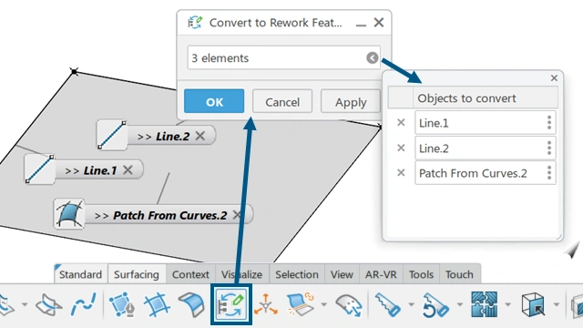
Task: Confirm conversion with the OK button
Action: click(x=214, y=101)
